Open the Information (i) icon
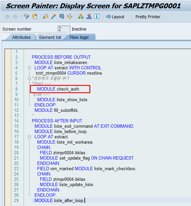The image size is (191, 206). (97, 17)
